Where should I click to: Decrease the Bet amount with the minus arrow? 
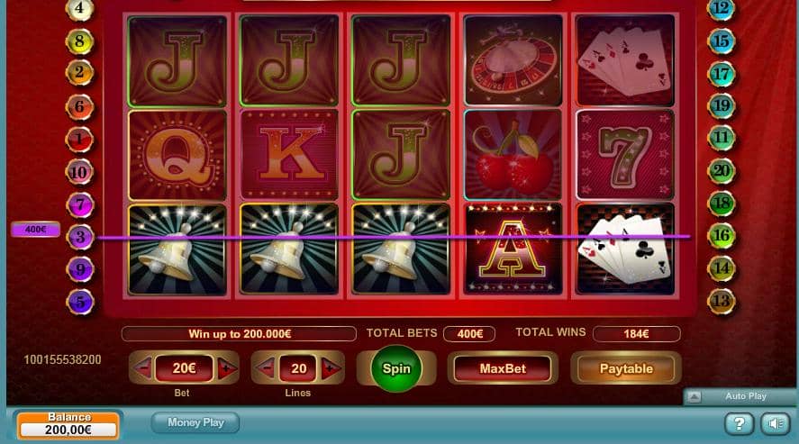(x=142, y=367)
